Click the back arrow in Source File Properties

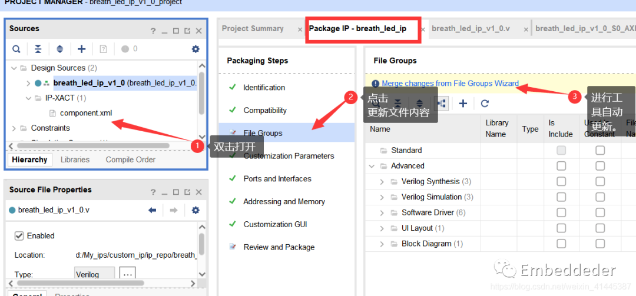click(x=152, y=210)
